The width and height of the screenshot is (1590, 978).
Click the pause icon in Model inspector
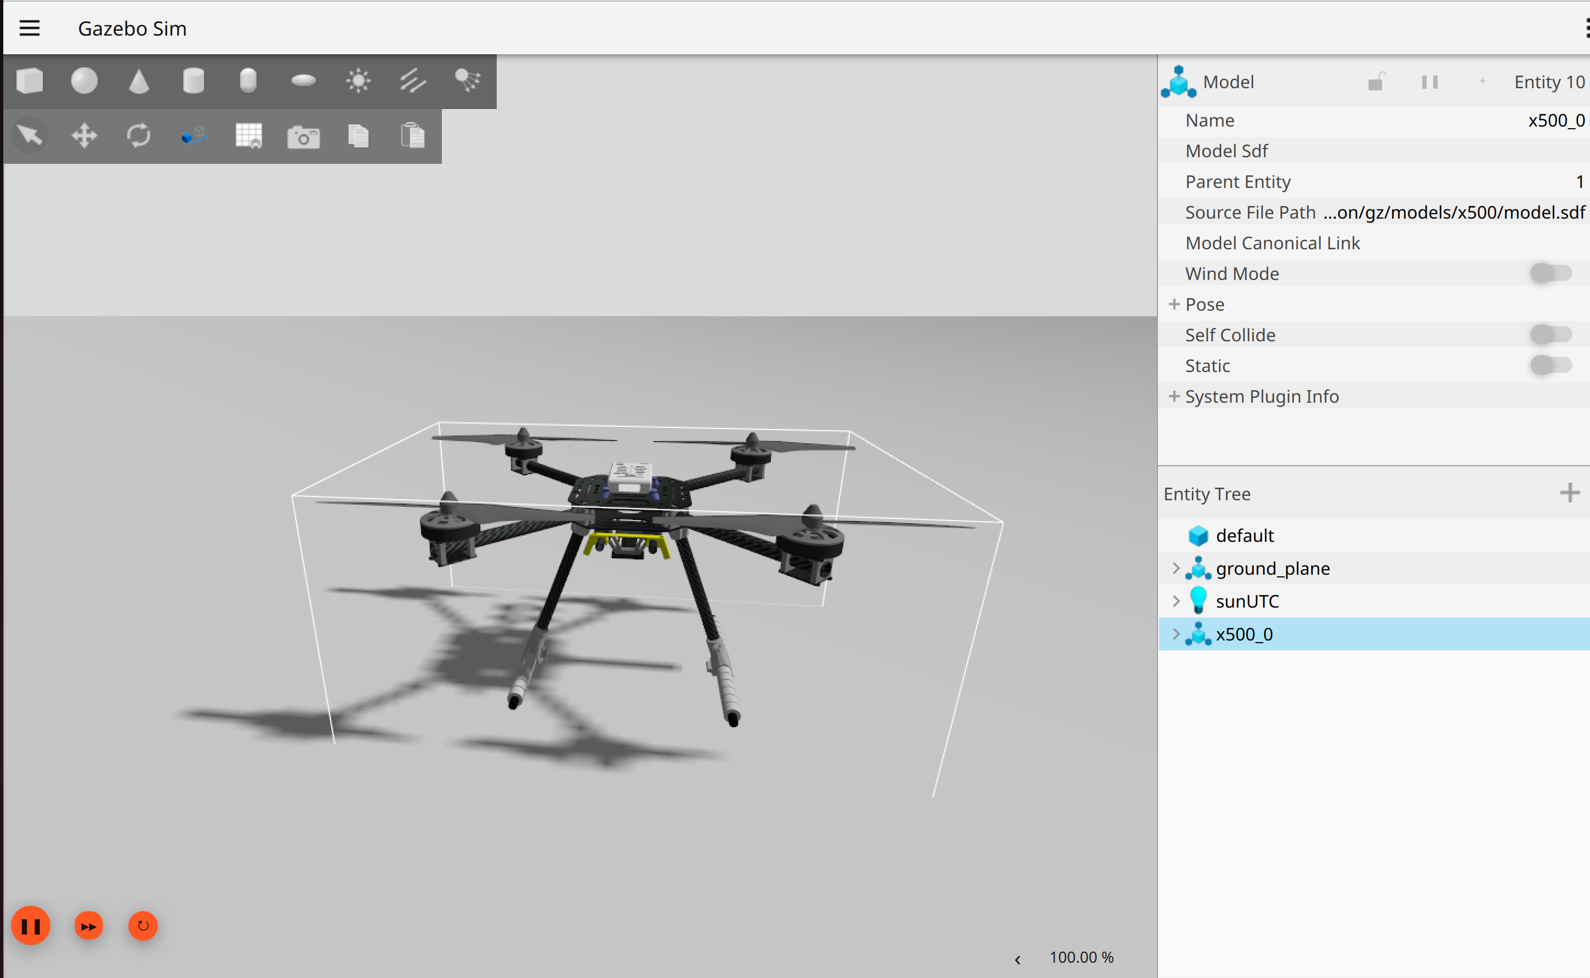1429,82
